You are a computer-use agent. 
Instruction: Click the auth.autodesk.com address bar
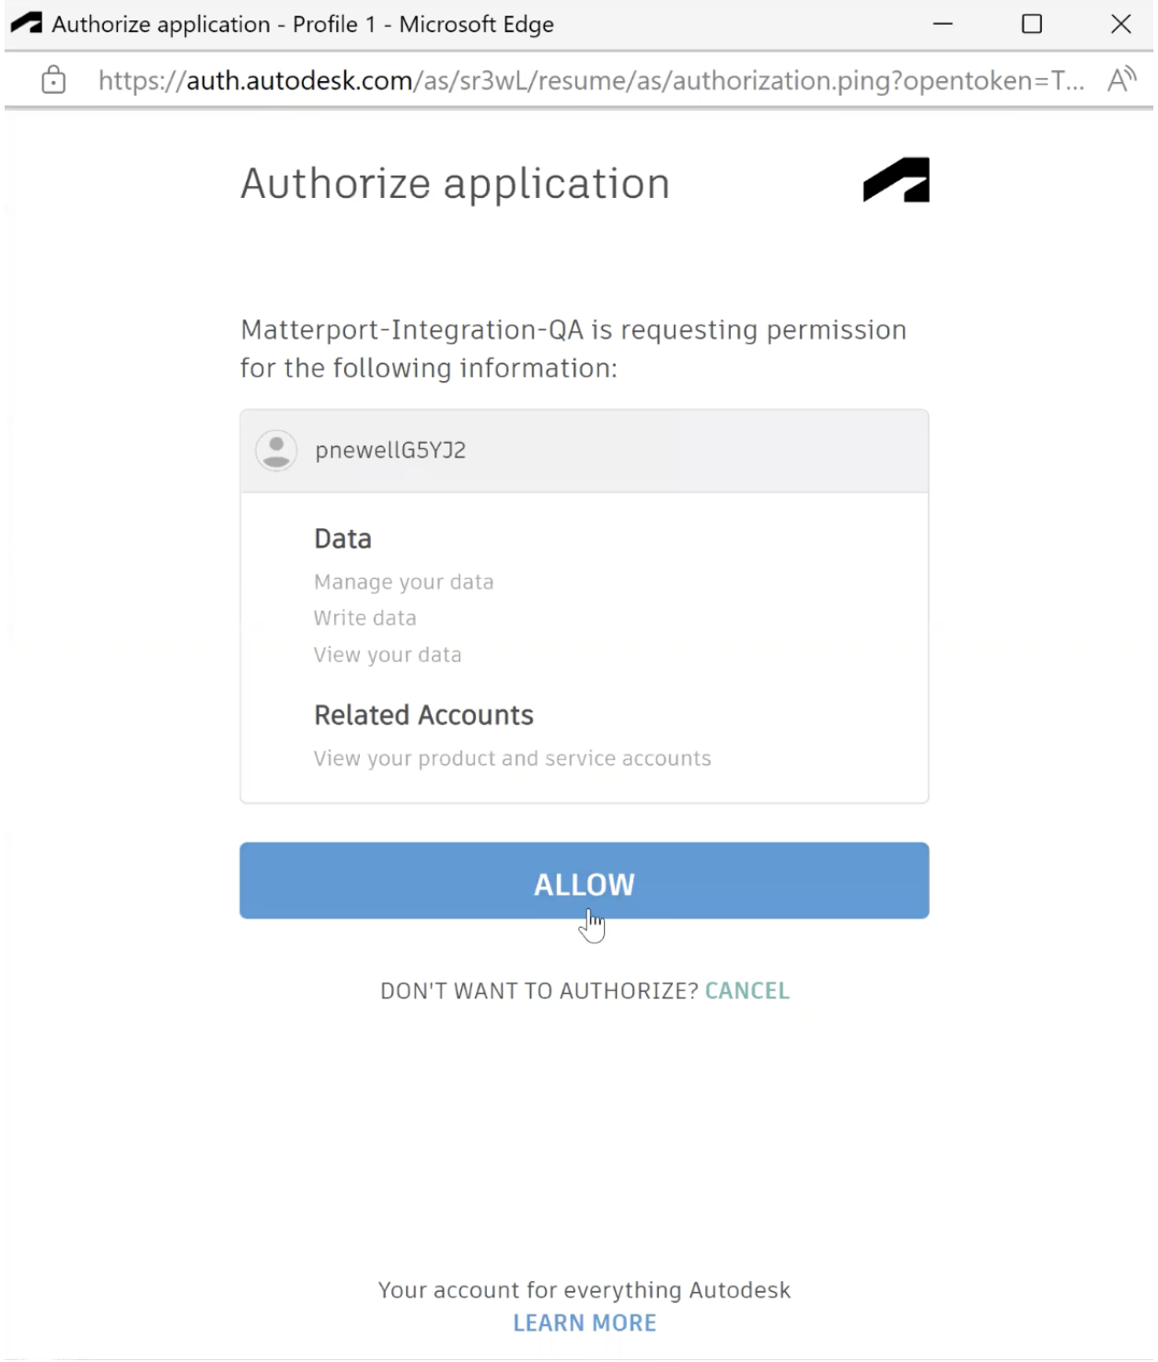tap(589, 81)
